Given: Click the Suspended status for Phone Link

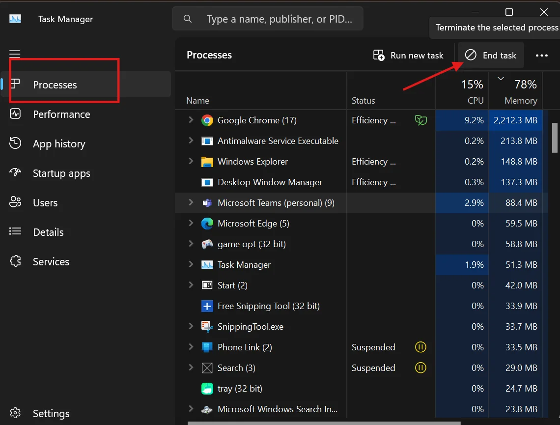Looking at the screenshot, I should click(373, 347).
